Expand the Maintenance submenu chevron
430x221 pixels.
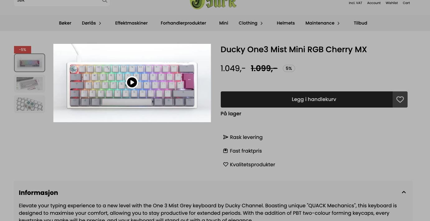(338, 23)
